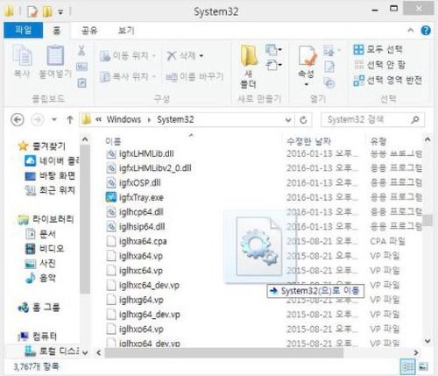Sort by 유형 column header

[x=378, y=141]
